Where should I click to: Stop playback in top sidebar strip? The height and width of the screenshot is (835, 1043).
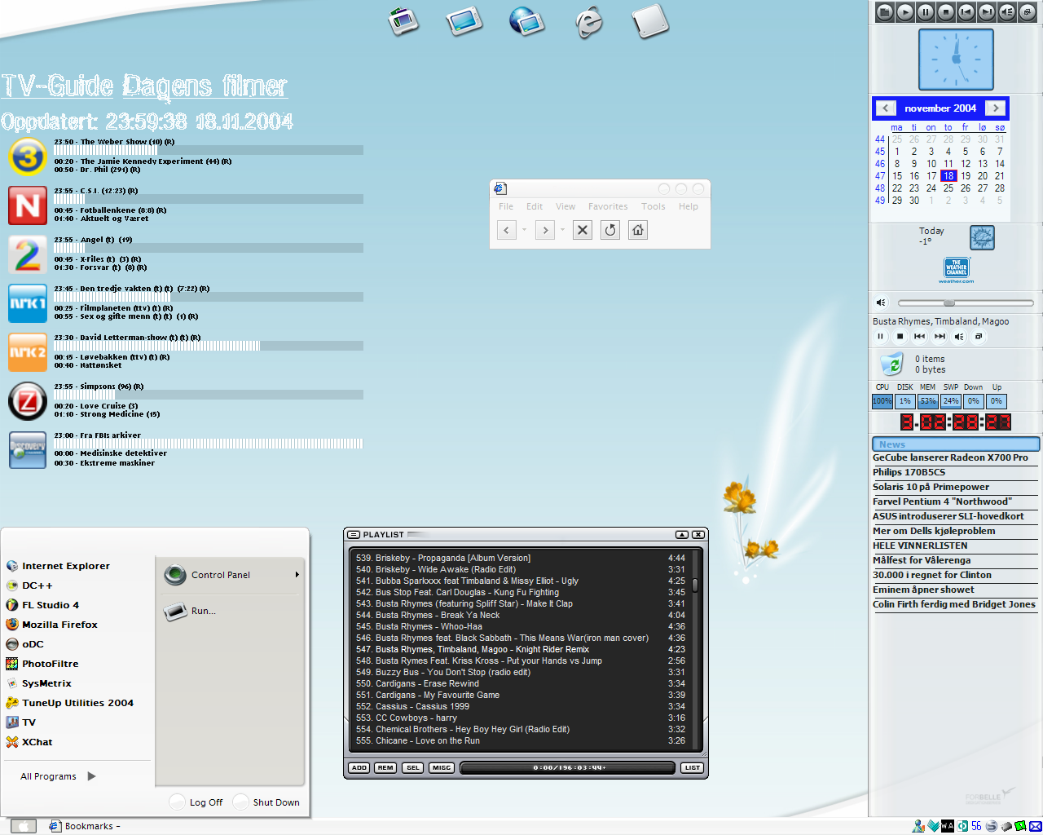tap(946, 11)
